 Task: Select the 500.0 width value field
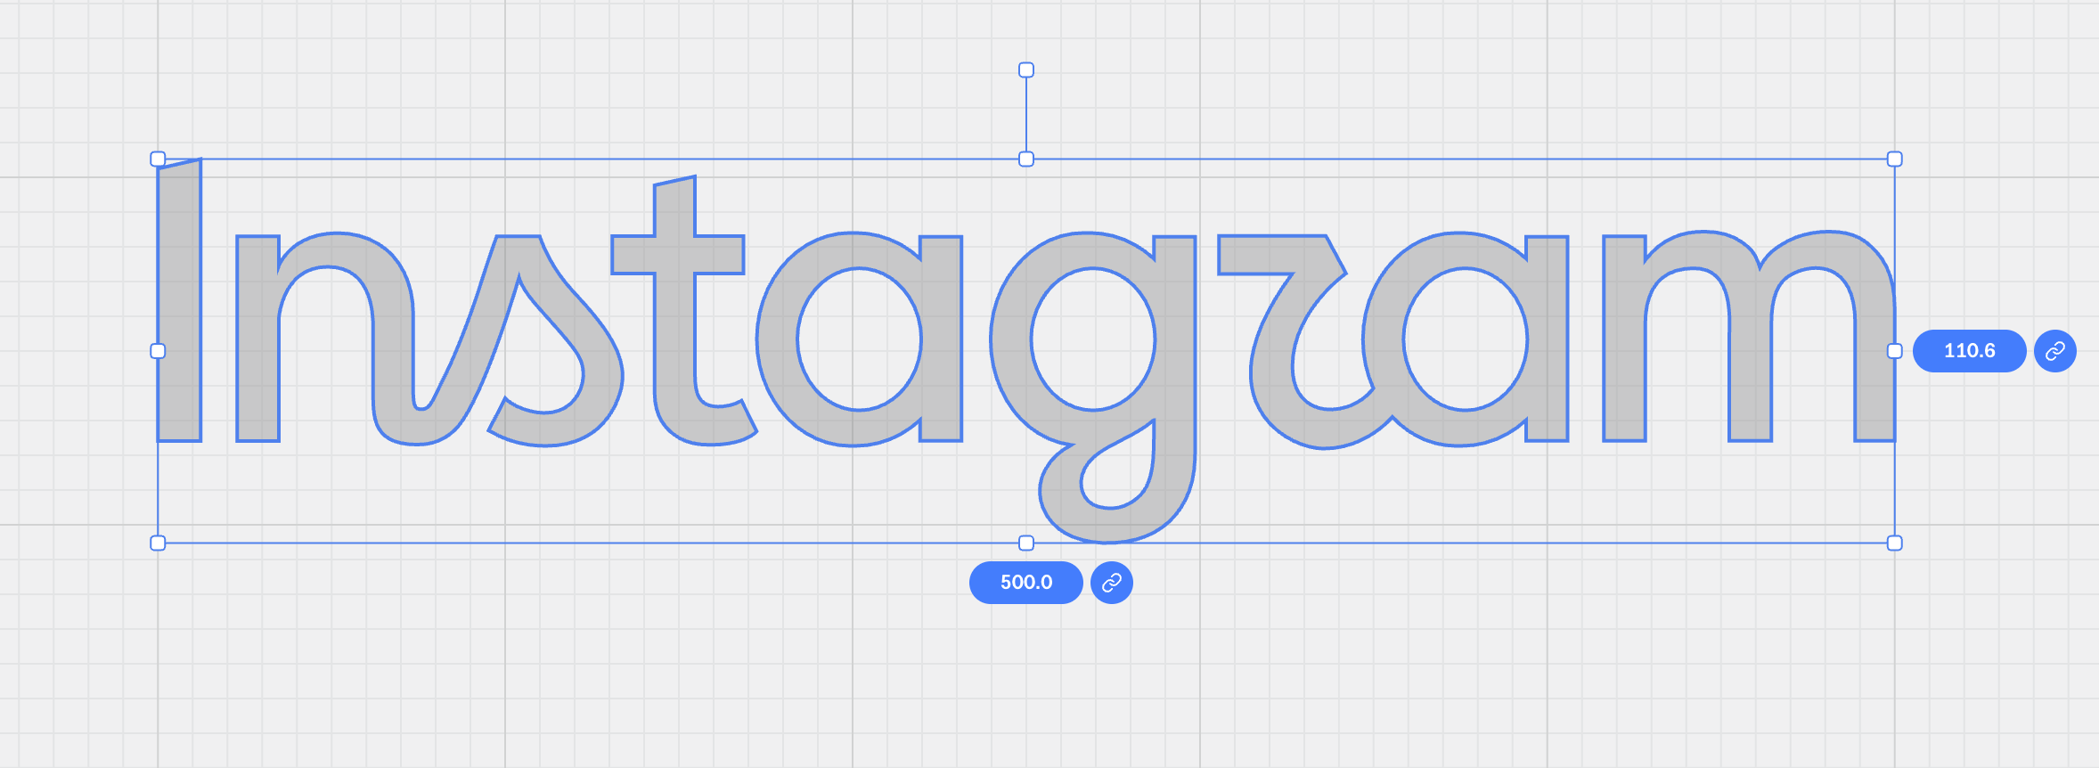click(1026, 583)
